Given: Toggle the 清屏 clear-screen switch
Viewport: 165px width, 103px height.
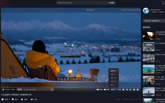Looking at the screenshot, I should (x=105, y=90).
